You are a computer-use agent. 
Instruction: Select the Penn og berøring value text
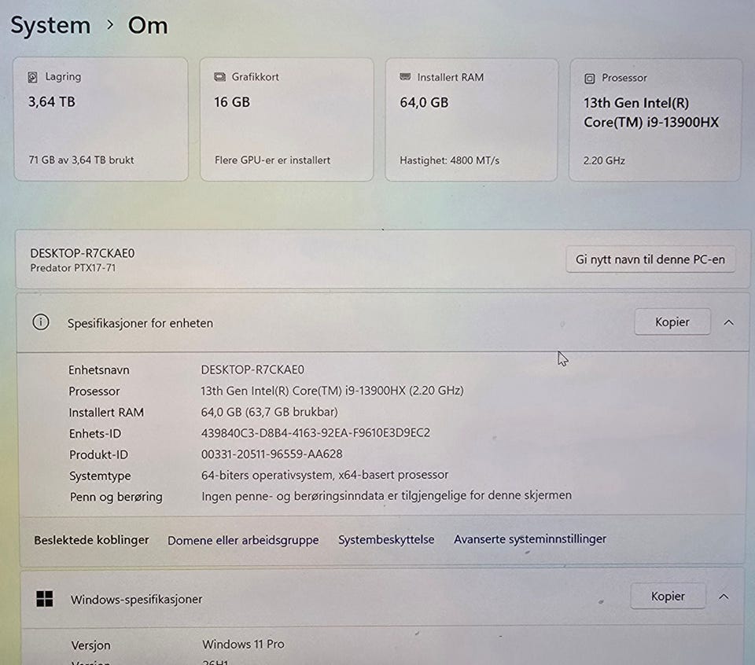click(x=387, y=495)
